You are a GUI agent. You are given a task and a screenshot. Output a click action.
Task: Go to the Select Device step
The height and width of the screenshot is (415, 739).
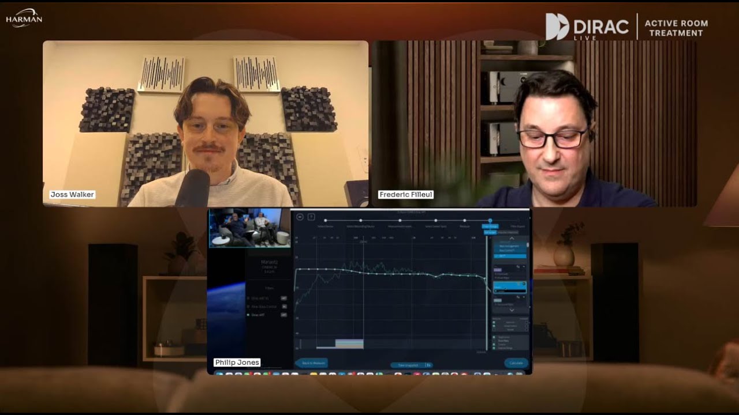click(325, 220)
